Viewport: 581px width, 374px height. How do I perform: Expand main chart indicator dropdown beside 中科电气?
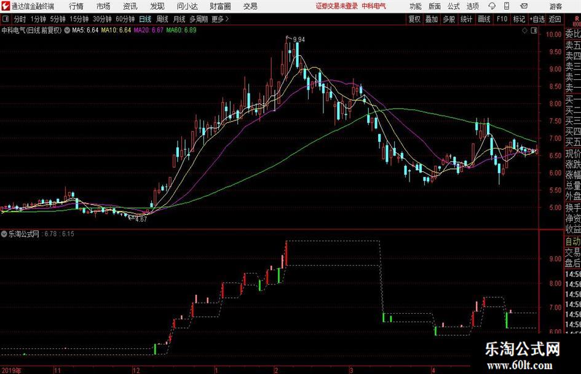coord(67,30)
